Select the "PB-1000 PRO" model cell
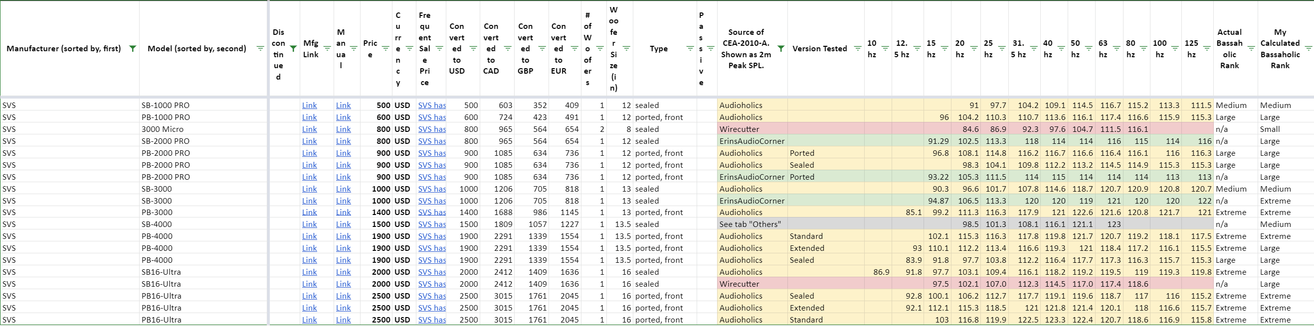This screenshot has width=1314, height=326. (203, 117)
